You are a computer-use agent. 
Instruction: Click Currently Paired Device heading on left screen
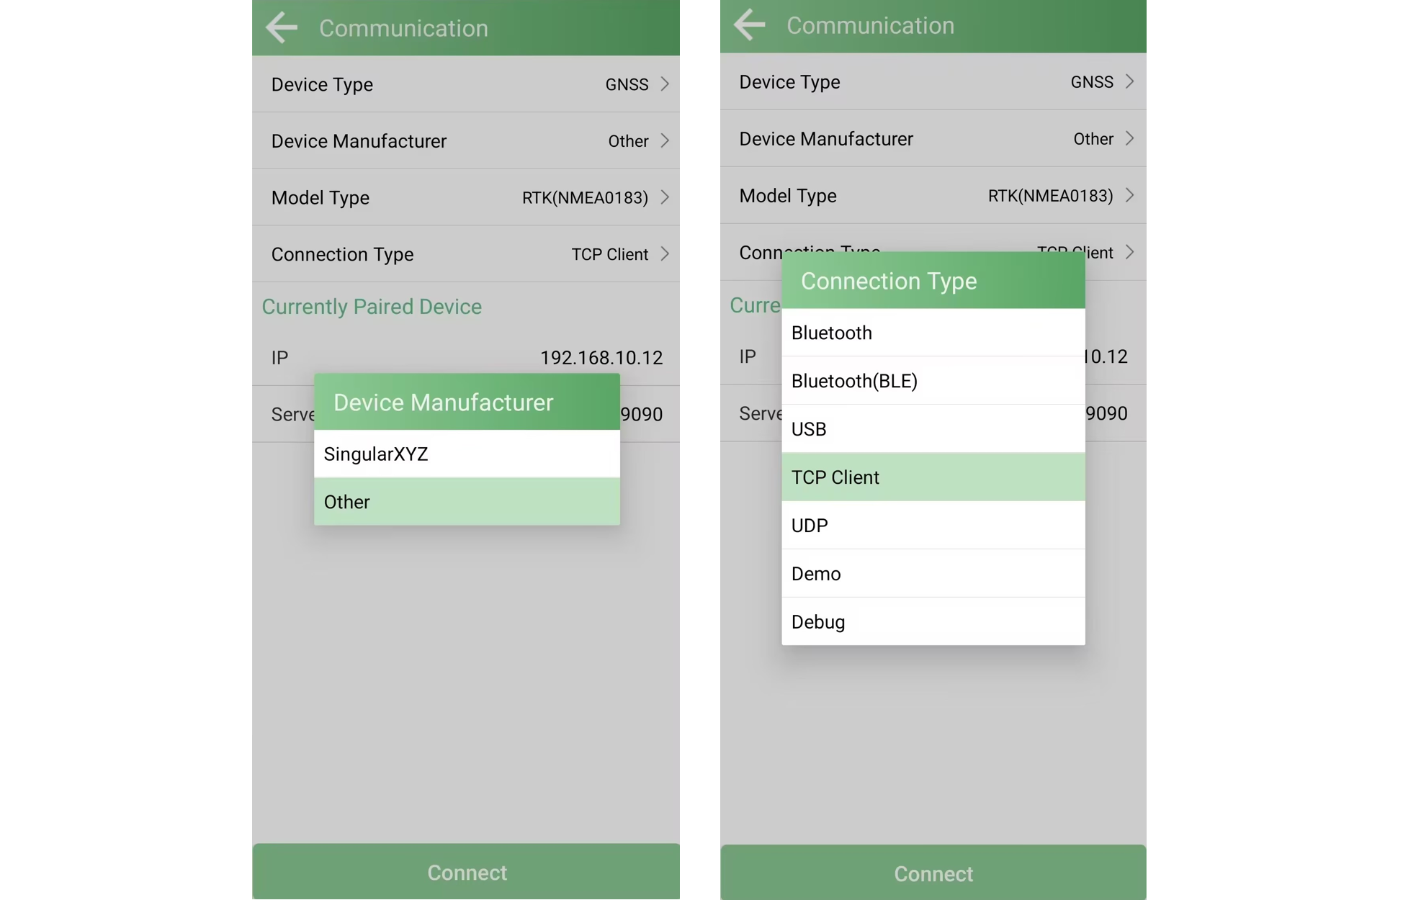(372, 307)
